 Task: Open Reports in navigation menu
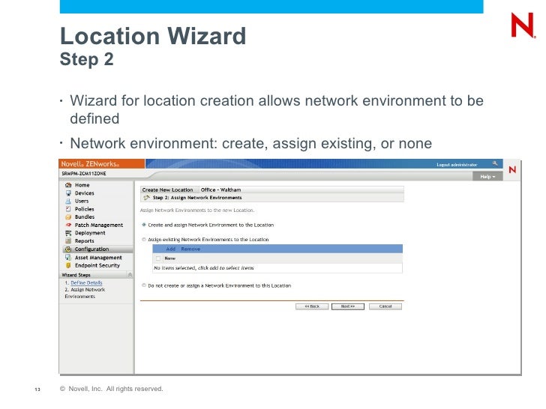85,241
